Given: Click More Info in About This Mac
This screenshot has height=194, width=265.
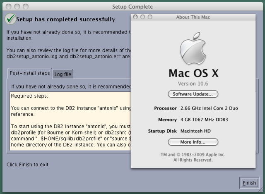Looking at the screenshot, I should pyautogui.click(x=193, y=142).
